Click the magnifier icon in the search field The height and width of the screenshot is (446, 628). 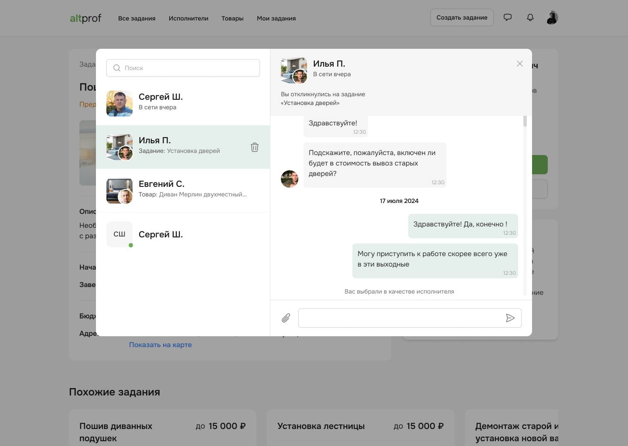click(x=117, y=68)
